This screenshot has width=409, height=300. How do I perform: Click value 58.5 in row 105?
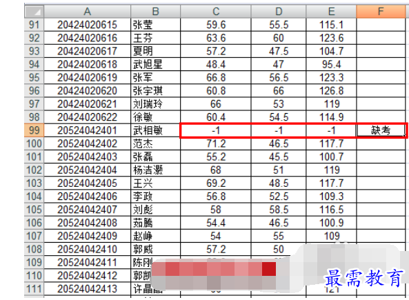pos(279,210)
